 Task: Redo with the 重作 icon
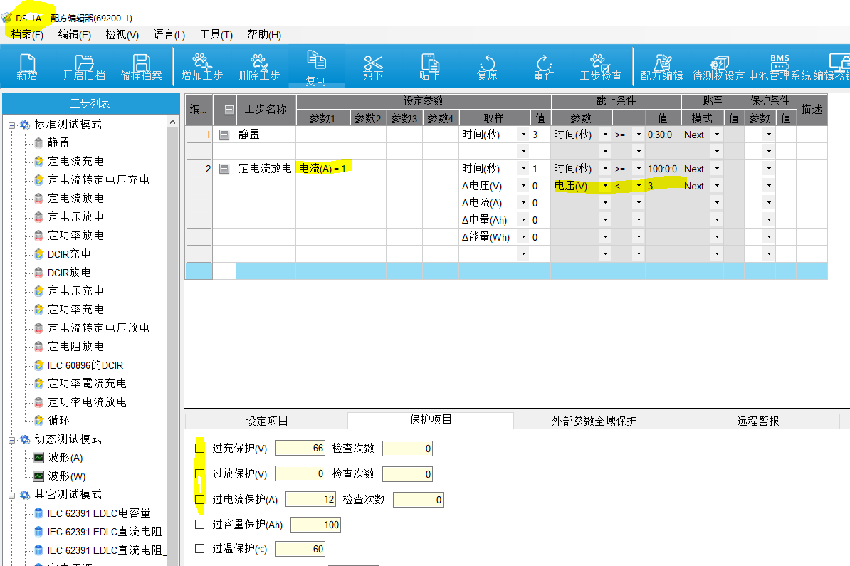[544, 67]
